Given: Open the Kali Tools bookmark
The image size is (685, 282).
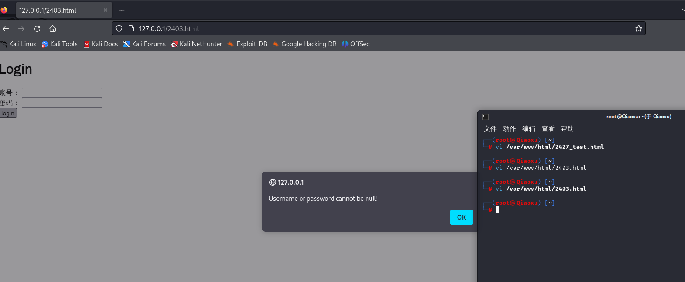Looking at the screenshot, I should point(59,44).
